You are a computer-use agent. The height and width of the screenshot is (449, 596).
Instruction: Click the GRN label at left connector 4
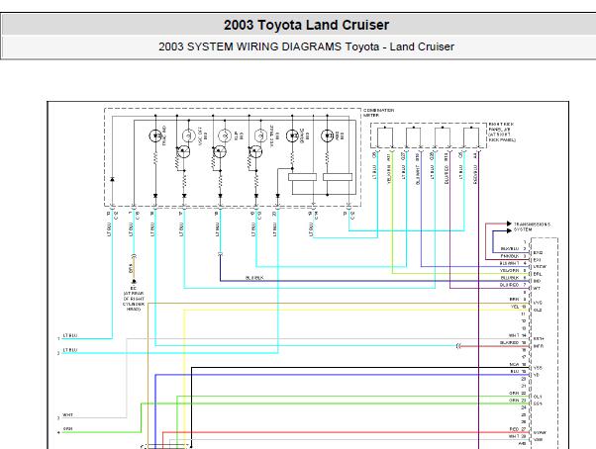tap(67, 429)
